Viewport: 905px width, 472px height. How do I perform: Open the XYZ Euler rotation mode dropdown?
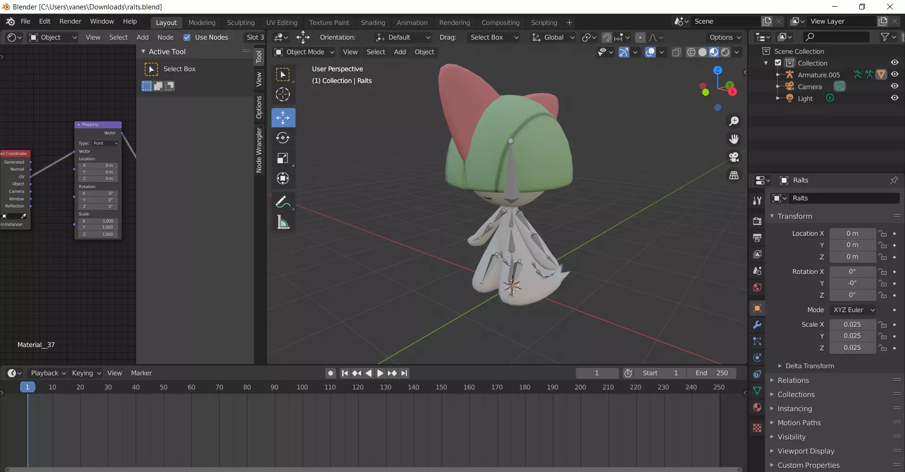[x=853, y=310]
